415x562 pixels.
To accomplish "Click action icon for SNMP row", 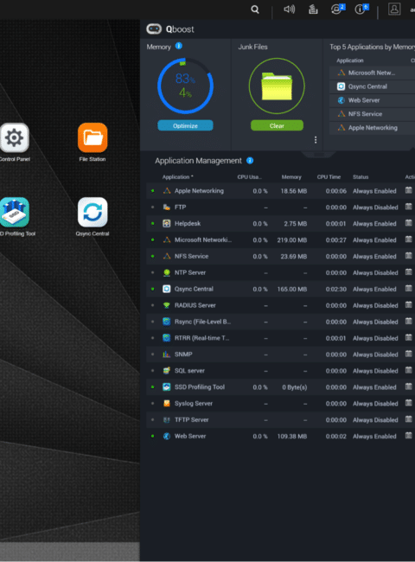I will 409,354.
